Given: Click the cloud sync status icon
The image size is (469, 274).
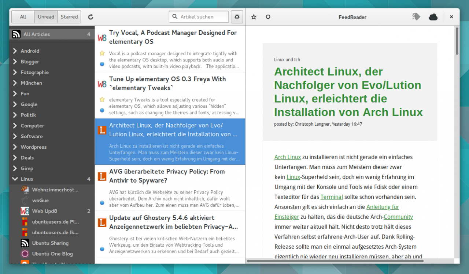Looking at the screenshot, I should point(433,17).
